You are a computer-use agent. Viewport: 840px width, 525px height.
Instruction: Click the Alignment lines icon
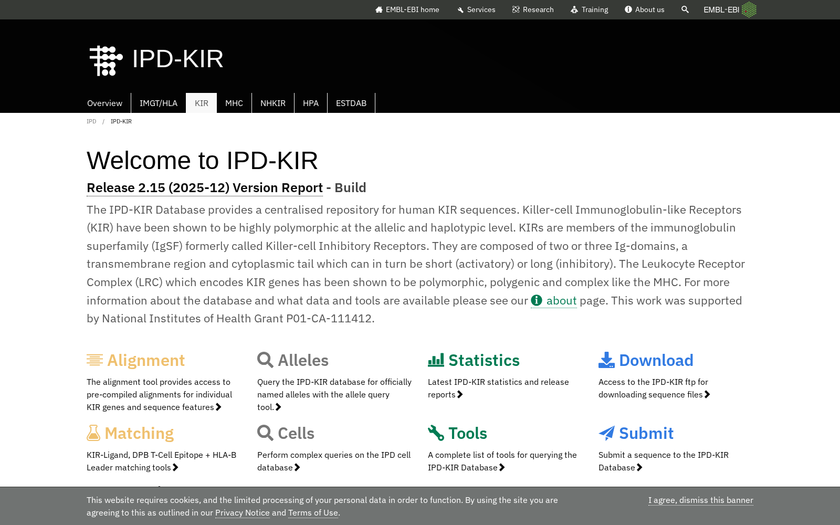tap(94, 360)
